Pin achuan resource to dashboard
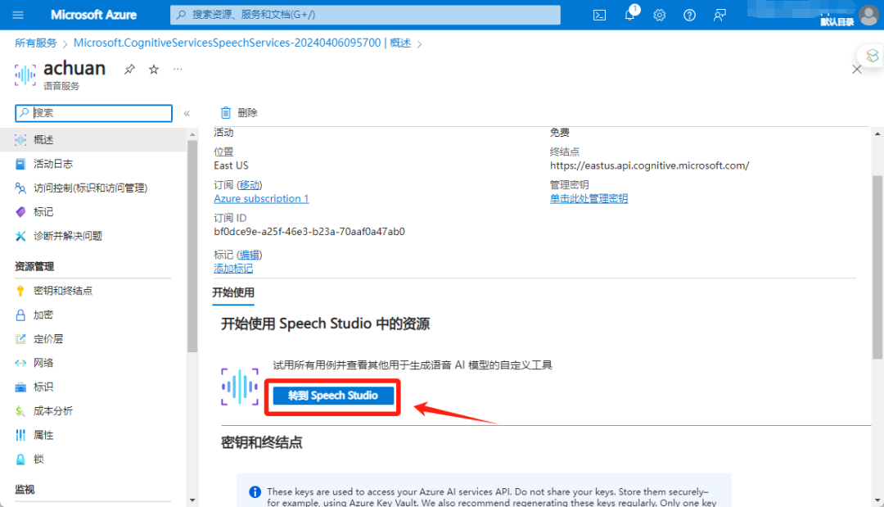 (x=129, y=70)
